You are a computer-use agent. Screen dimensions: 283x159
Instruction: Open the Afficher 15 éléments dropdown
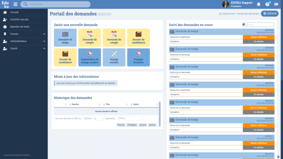coord(98,119)
